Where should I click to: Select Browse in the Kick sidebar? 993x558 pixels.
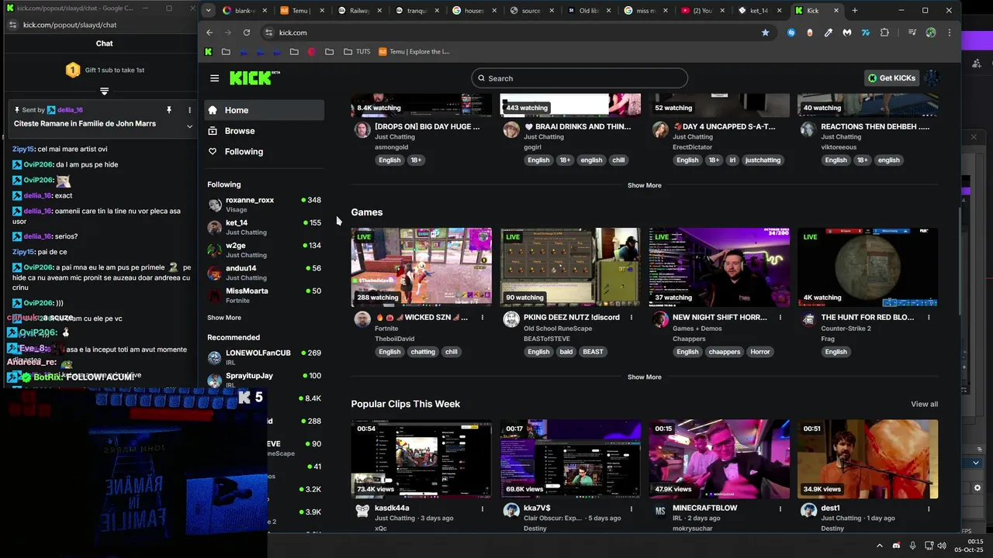click(x=265, y=131)
